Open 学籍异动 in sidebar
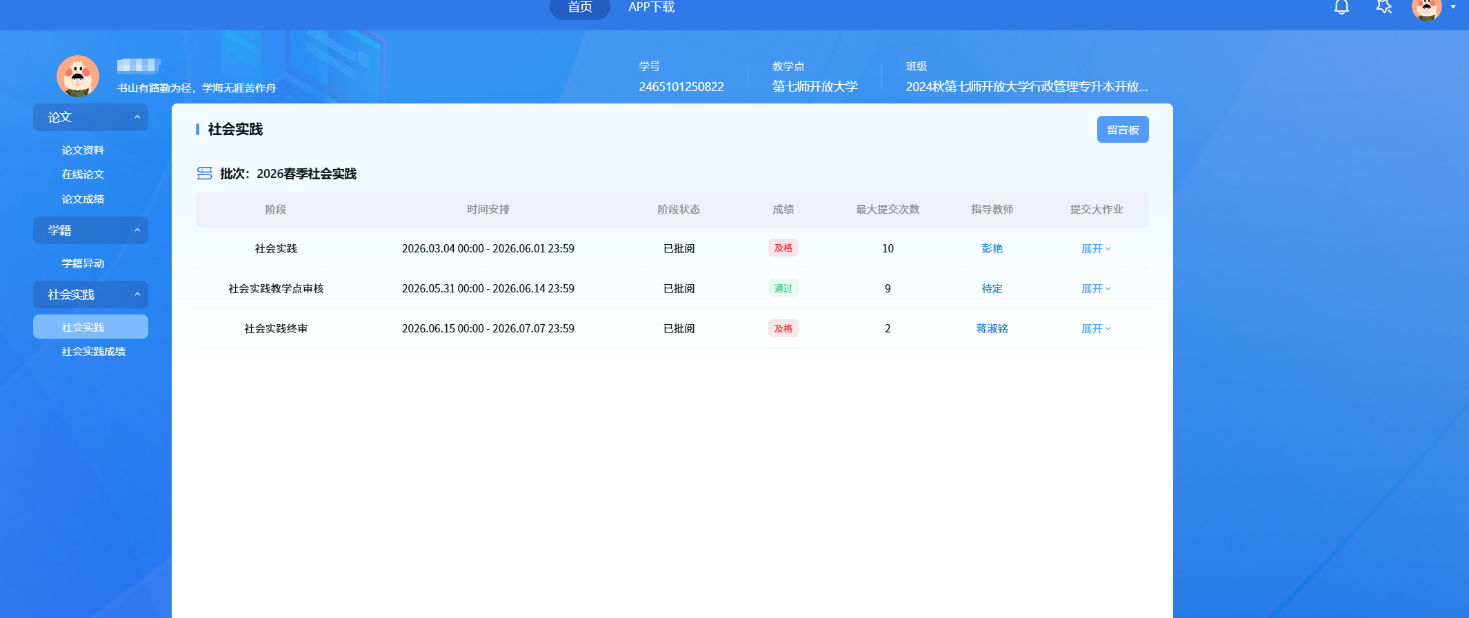1469x618 pixels. click(83, 263)
